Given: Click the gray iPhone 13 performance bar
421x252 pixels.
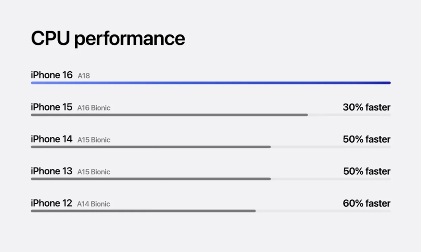Looking at the screenshot, I should click(x=151, y=178).
